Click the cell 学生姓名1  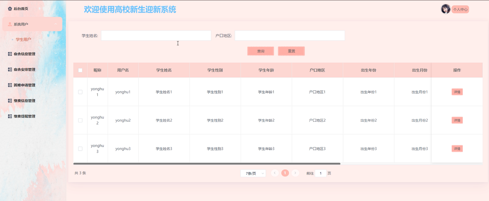tap(164, 92)
